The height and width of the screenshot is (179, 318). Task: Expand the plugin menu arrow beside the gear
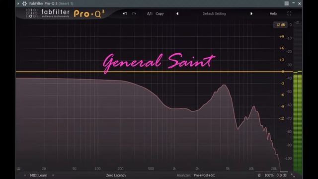18,3
